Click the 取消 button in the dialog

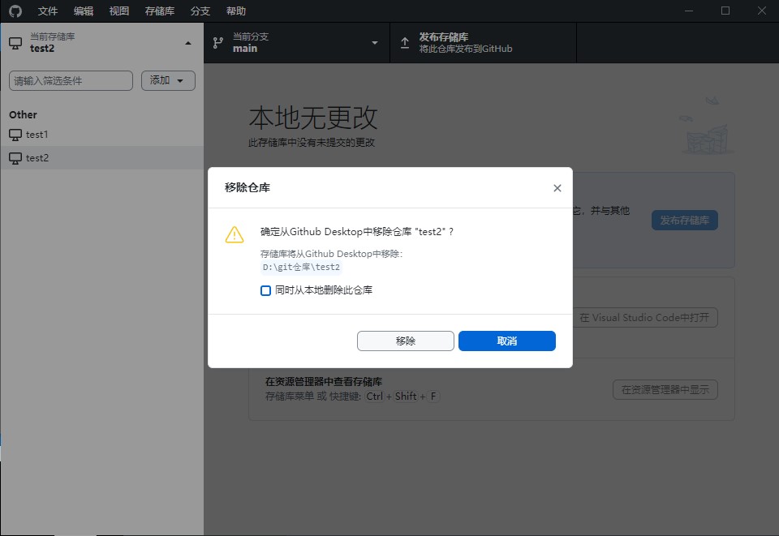point(507,341)
